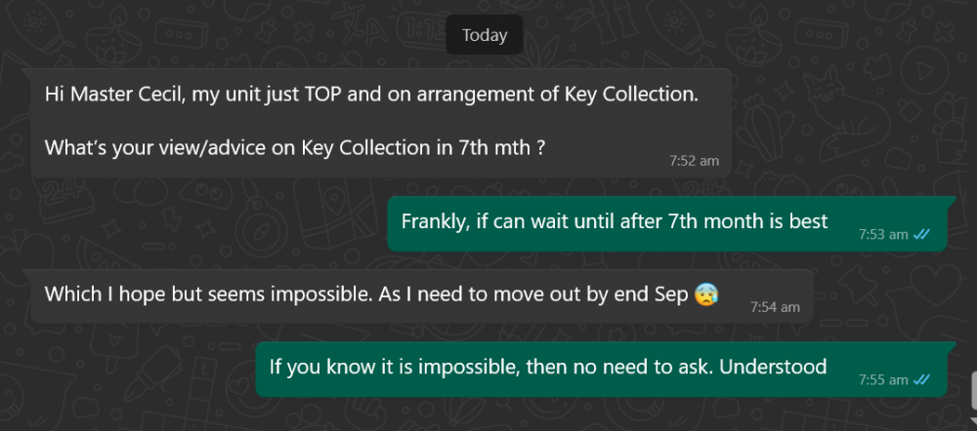The height and width of the screenshot is (431, 977).
Task: Click the anxious face emoji after "end Sep"
Action: click(704, 294)
